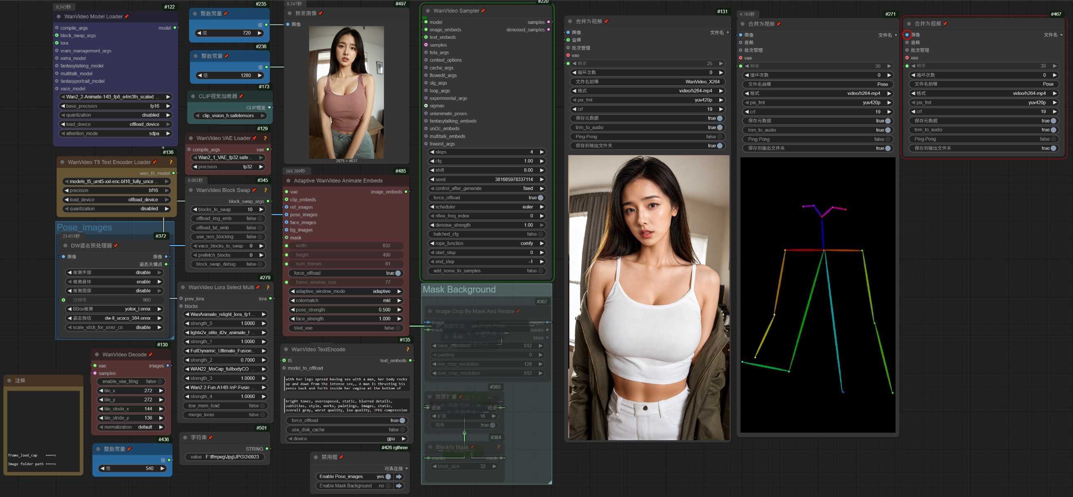
Task: Click the question mark on WanVideo TextEncode node
Action: tap(407, 350)
